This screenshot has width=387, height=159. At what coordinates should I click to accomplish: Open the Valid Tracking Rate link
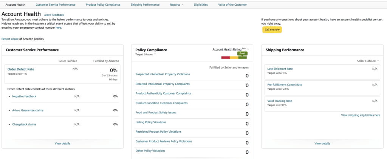point(280,101)
